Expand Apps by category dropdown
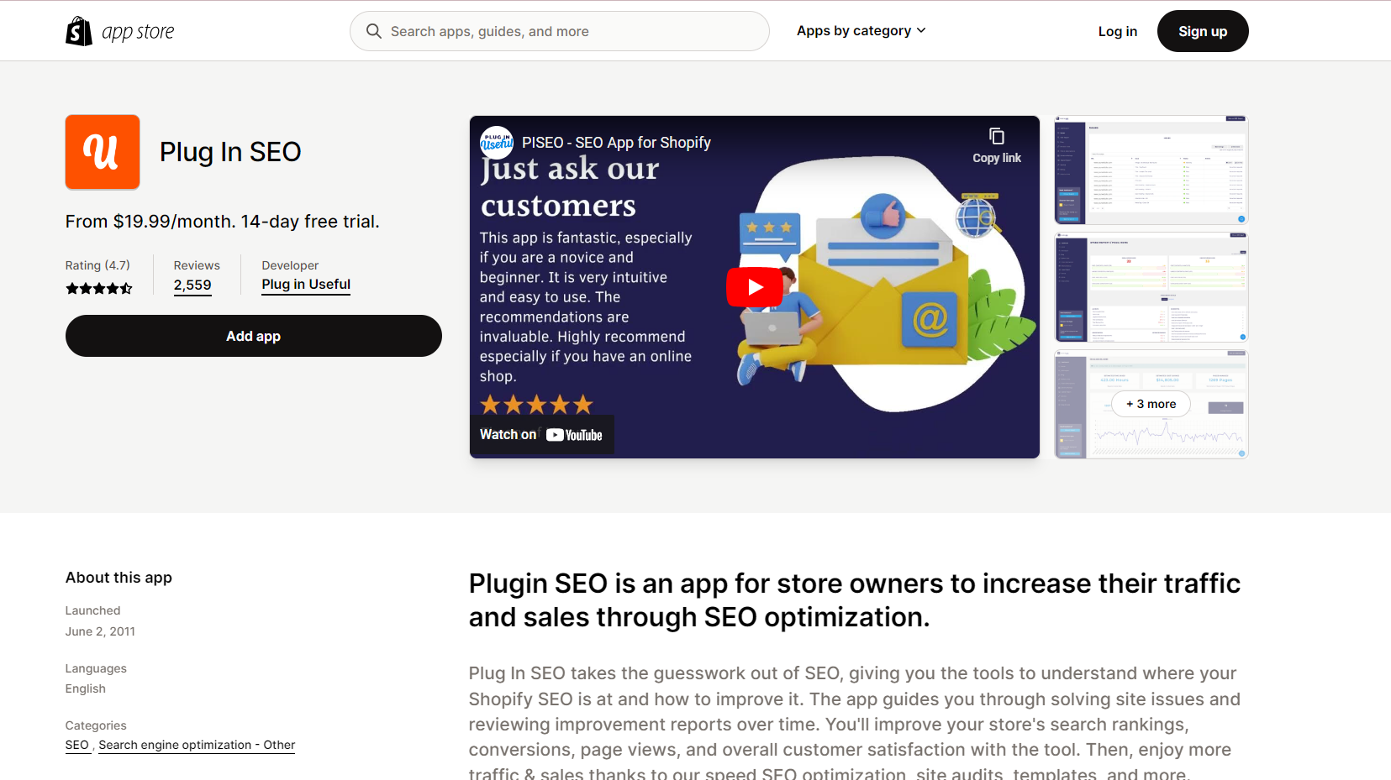1391x780 pixels. click(x=861, y=31)
